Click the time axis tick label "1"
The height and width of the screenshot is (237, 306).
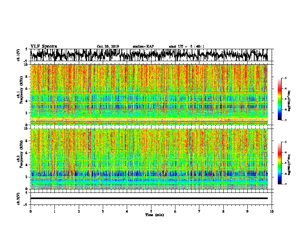pos(54,211)
